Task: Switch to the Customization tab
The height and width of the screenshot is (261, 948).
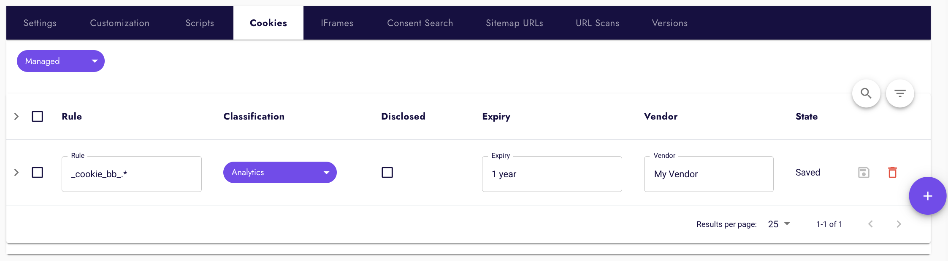Action: click(120, 23)
